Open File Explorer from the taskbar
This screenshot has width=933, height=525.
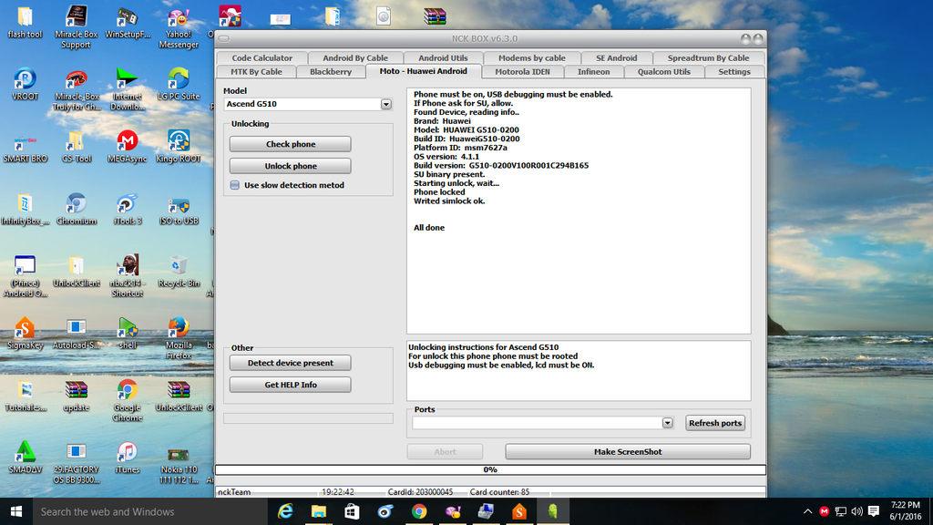coord(319,511)
